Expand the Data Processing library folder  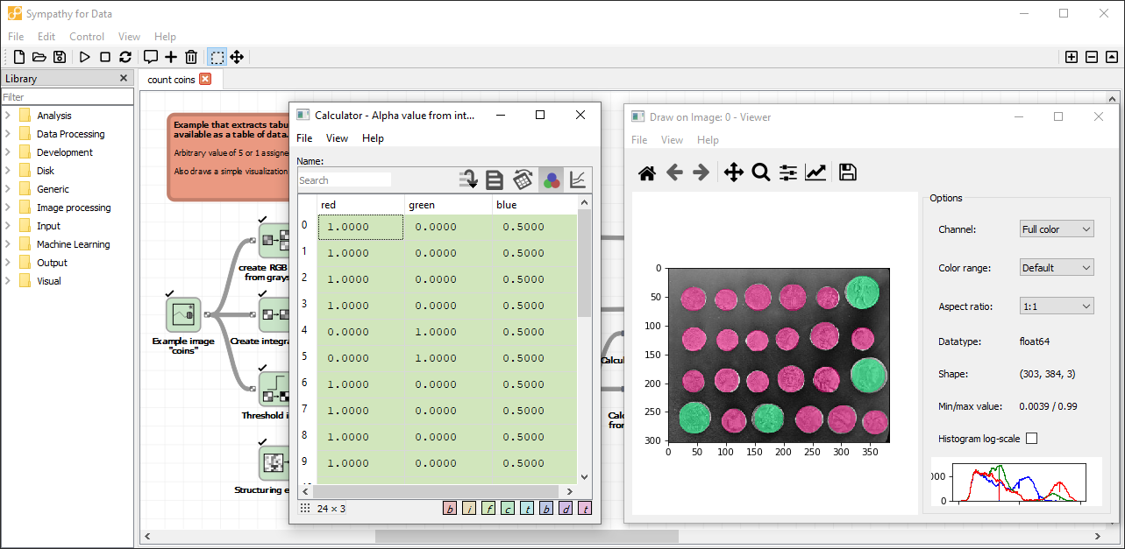8,134
